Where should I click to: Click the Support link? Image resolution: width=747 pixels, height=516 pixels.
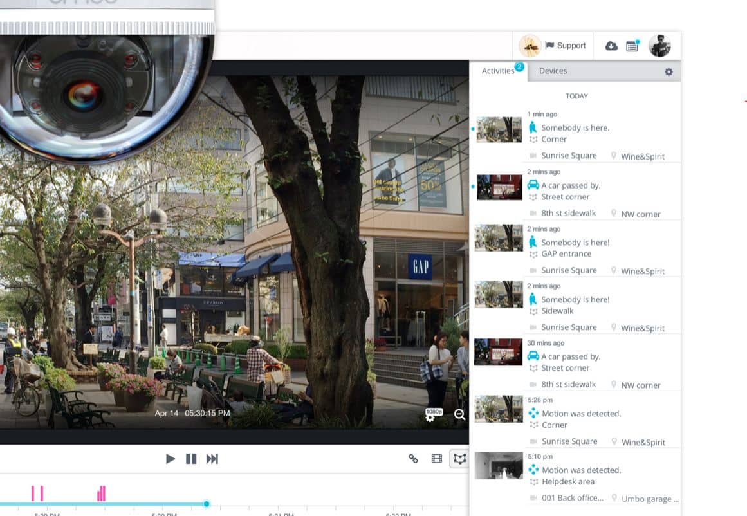coord(566,46)
